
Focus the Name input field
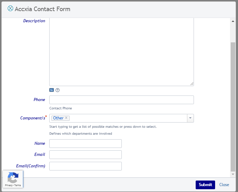pos(85,144)
